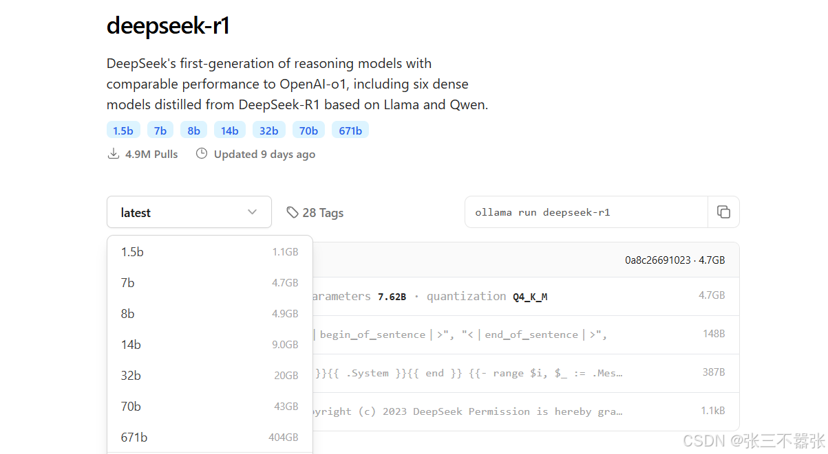Select the 70b size tag pill
The height and width of the screenshot is (454, 828).
pyautogui.click(x=308, y=130)
